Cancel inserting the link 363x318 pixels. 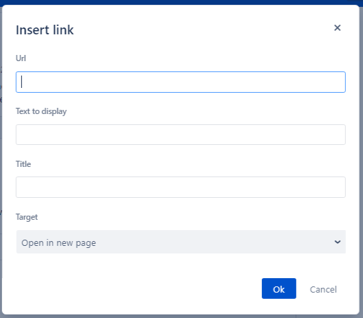click(x=323, y=289)
